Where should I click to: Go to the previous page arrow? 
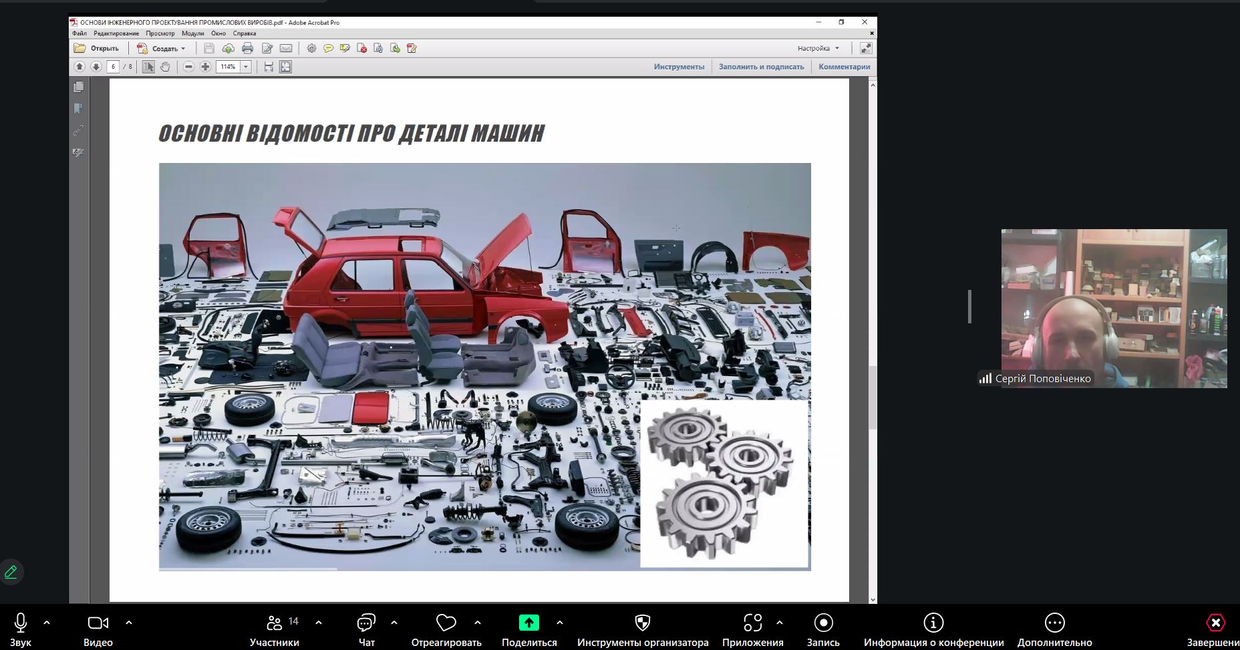coord(80,67)
